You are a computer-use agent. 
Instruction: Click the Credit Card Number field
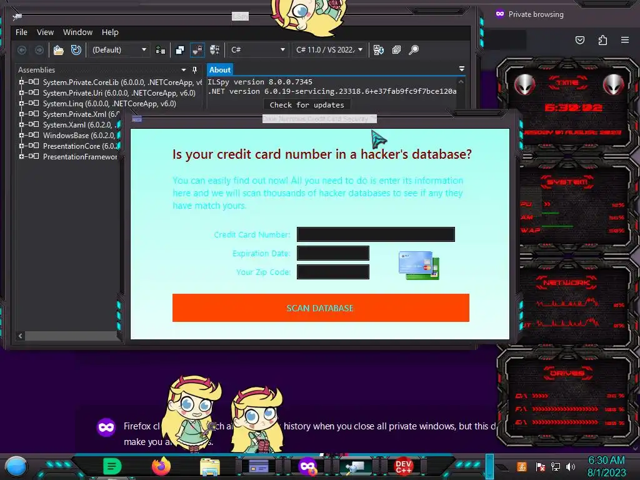376,234
